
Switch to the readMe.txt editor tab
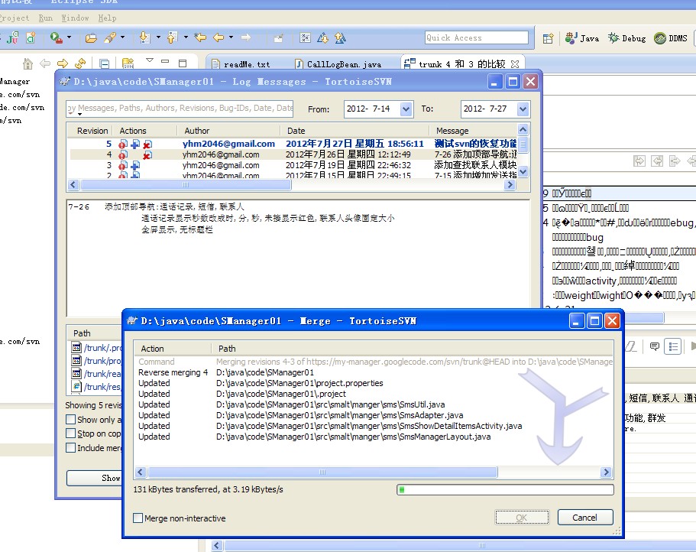click(x=241, y=64)
